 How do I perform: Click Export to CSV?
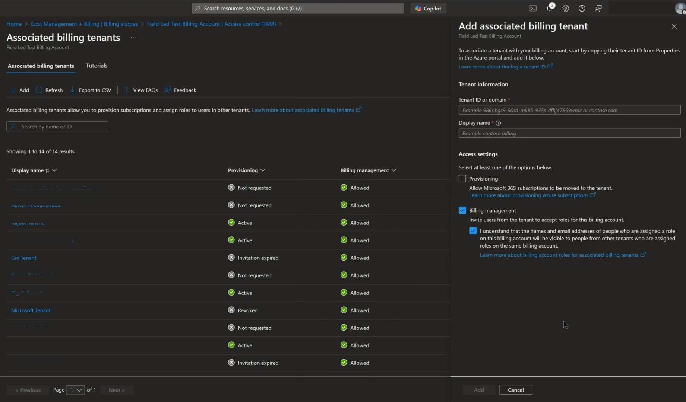pos(91,90)
